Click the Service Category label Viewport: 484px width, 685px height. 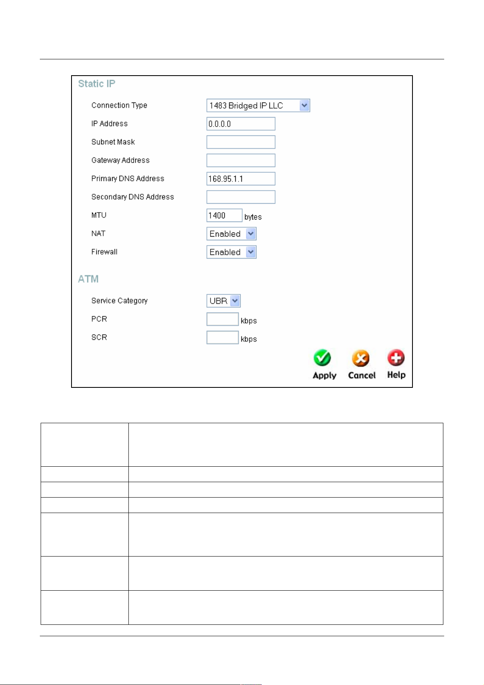point(119,301)
